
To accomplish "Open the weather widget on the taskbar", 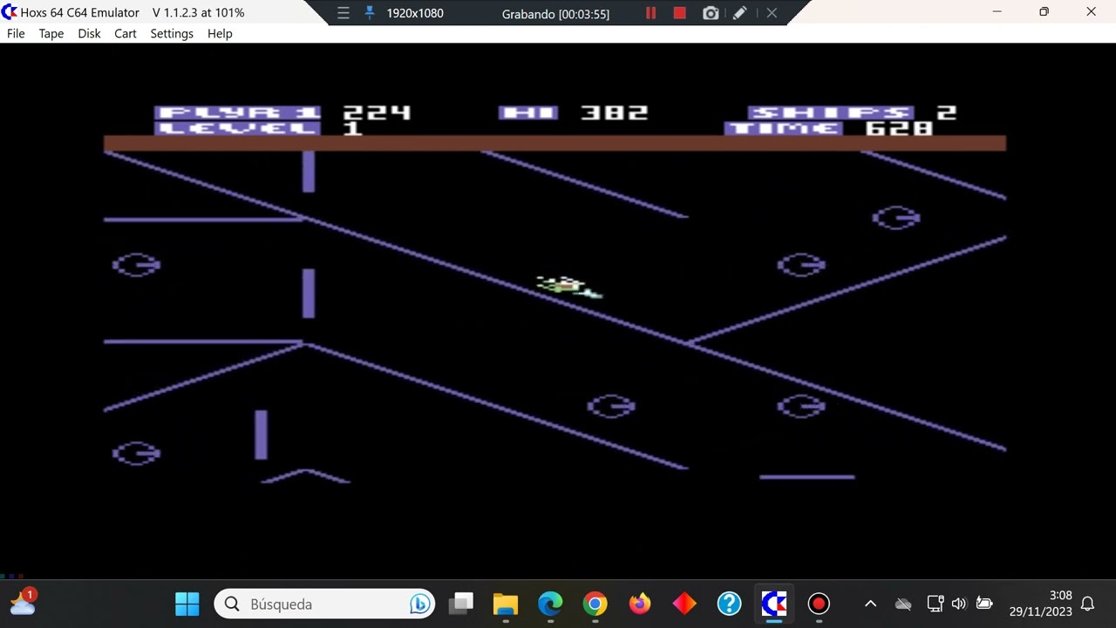I will [23, 602].
